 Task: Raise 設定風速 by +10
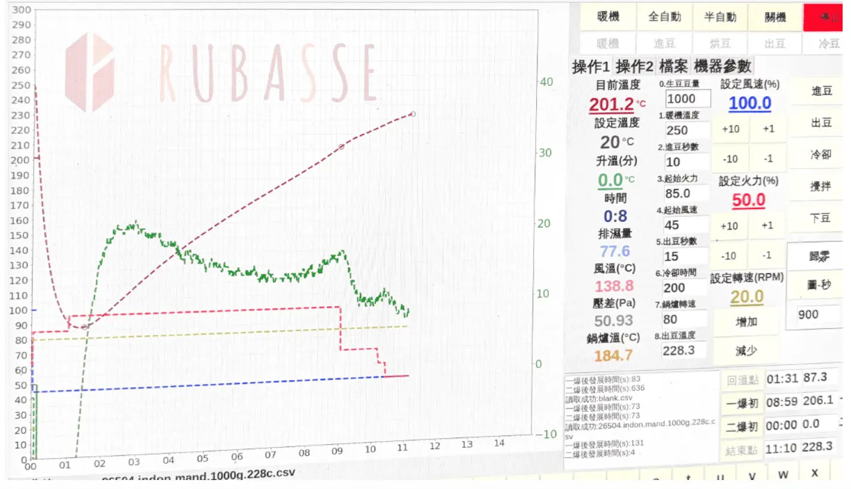730,129
